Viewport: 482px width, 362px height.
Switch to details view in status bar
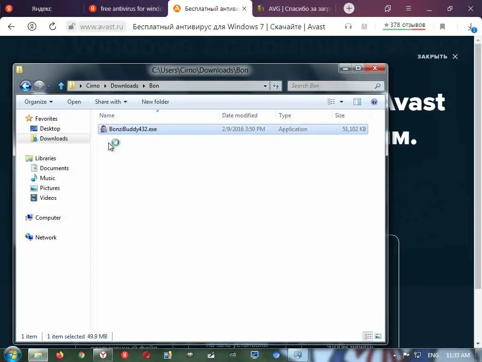pyautogui.click(x=368, y=336)
